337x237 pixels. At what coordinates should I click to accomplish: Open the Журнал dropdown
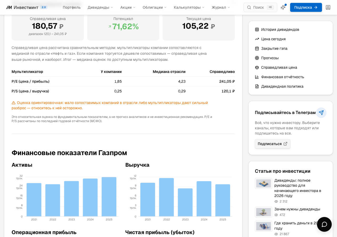pos(221,7)
